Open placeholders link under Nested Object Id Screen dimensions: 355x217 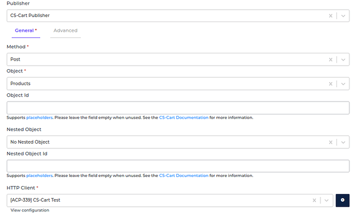[40, 175]
